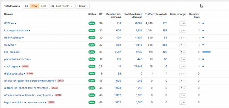
Task: Expand caret next to high-crew-link-baron-intent.store
Action: click(x=46, y=102)
